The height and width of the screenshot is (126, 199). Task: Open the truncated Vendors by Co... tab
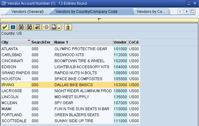point(151,12)
